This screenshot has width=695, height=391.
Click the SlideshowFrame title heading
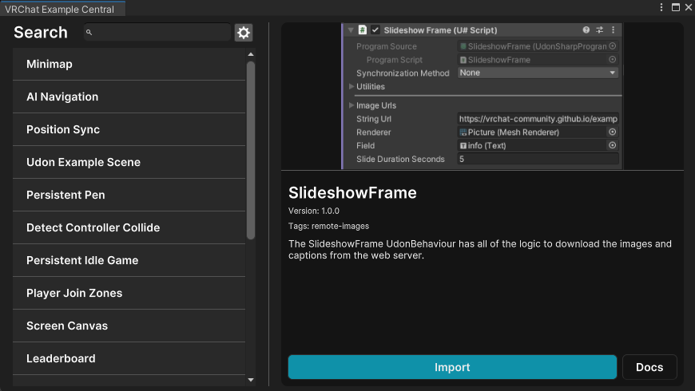pos(352,192)
